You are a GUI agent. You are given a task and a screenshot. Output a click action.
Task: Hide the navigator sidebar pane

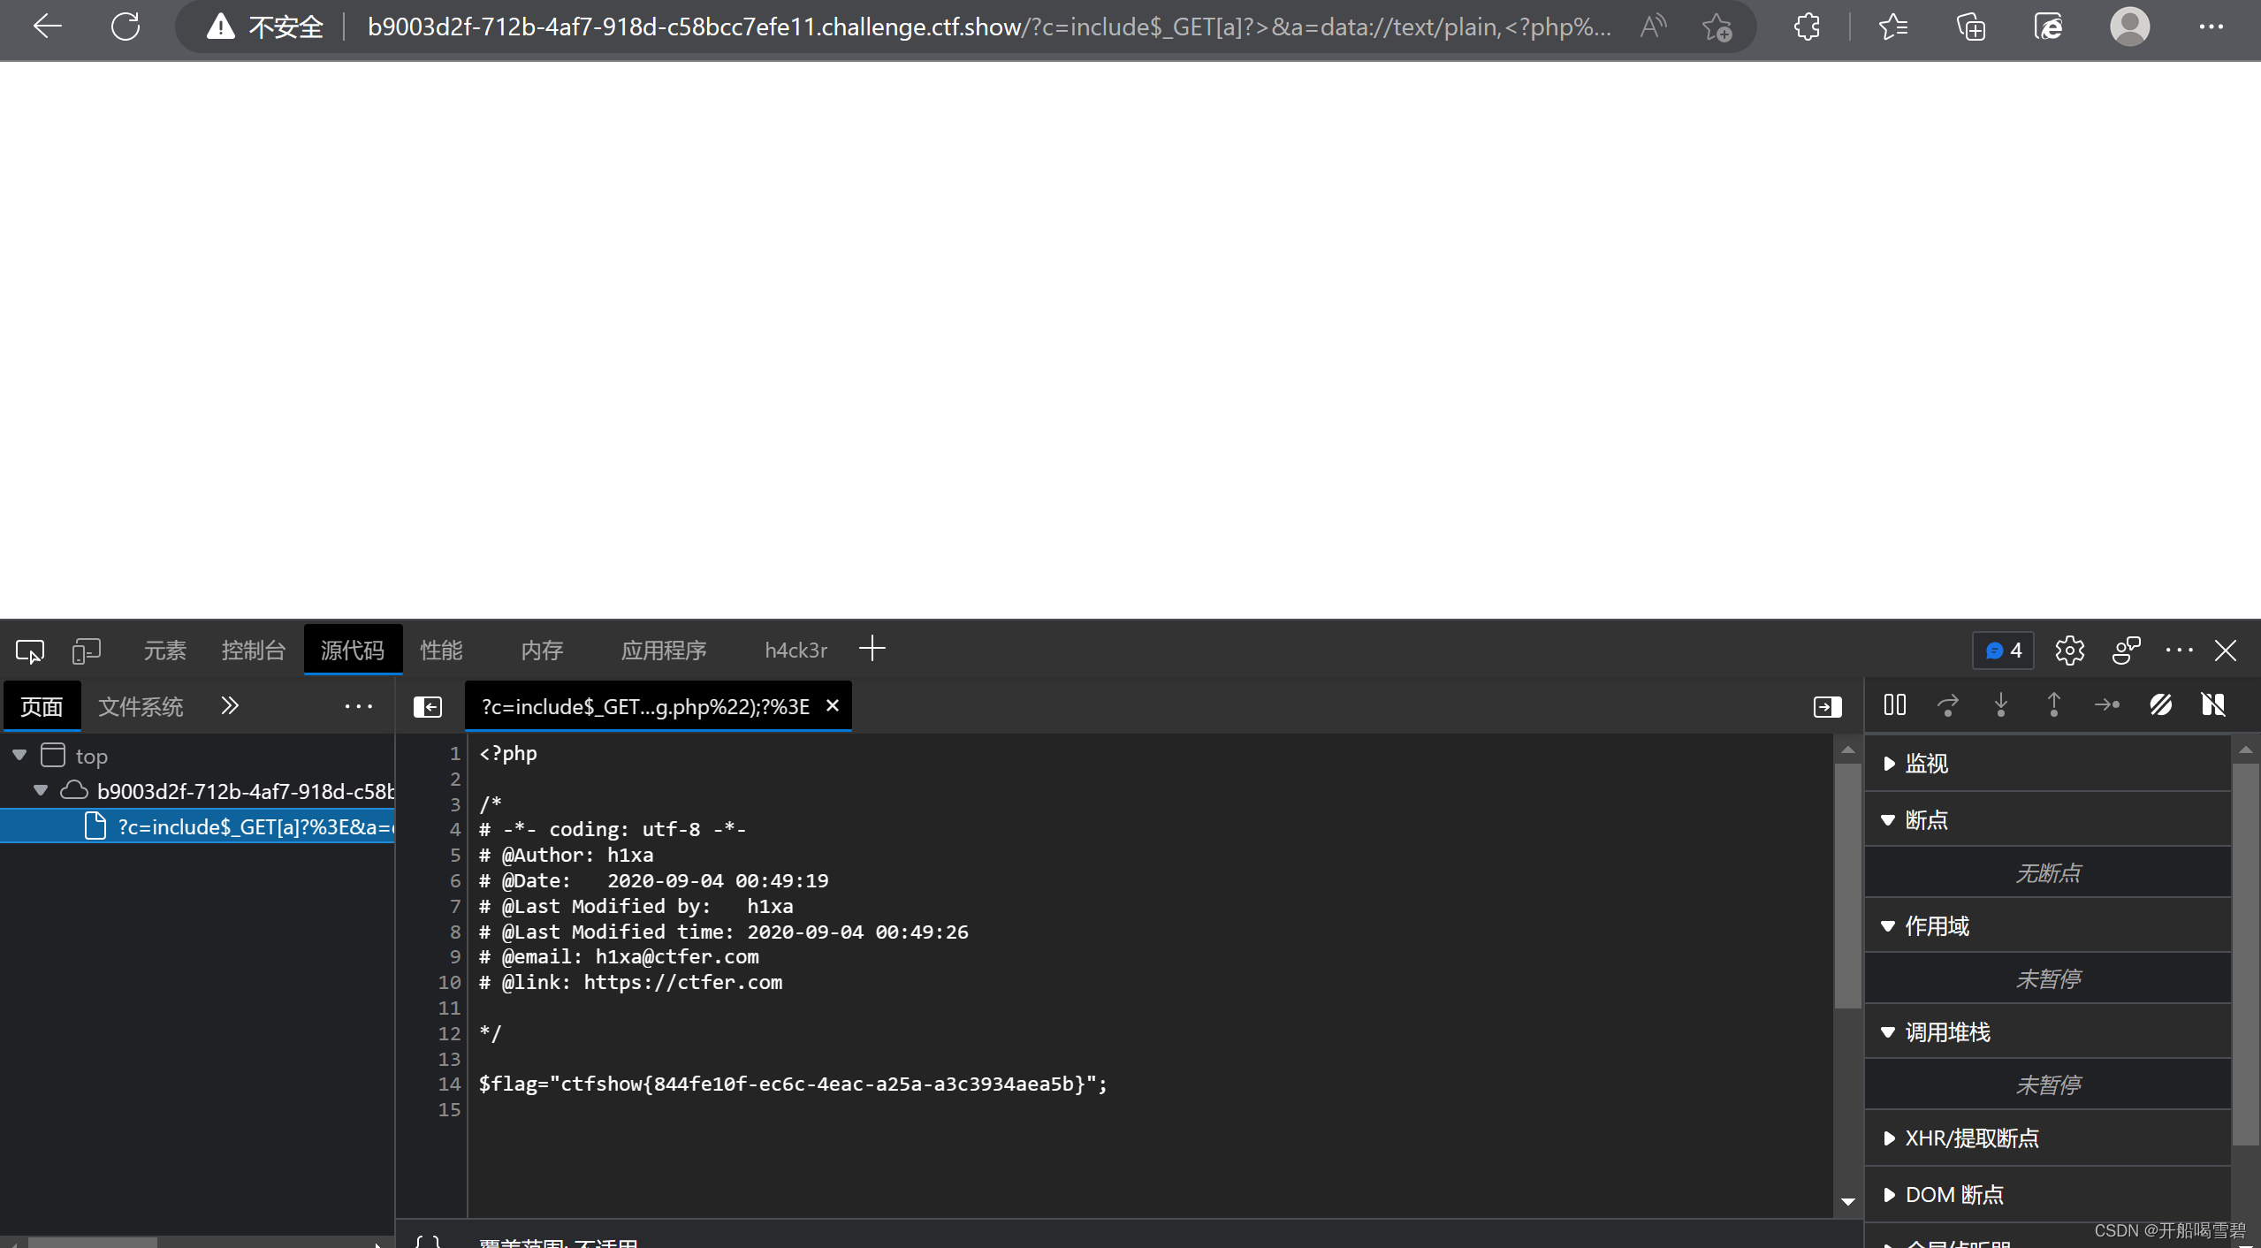pos(428,707)
